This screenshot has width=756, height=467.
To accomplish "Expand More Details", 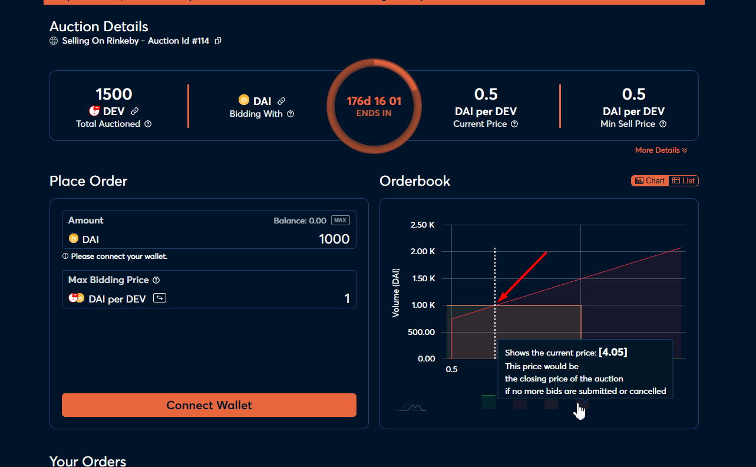I will 661,150.
